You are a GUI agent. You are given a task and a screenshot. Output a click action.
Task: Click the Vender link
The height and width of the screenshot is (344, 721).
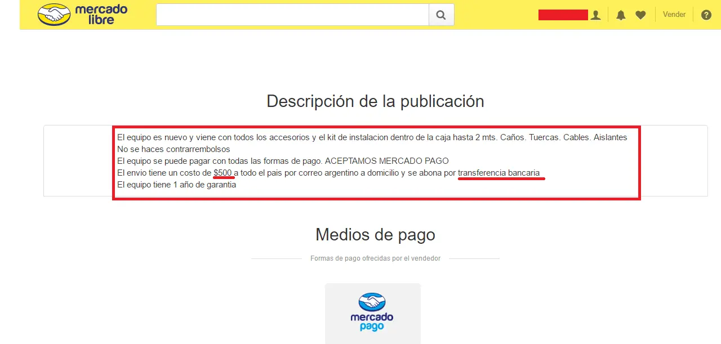674,15
